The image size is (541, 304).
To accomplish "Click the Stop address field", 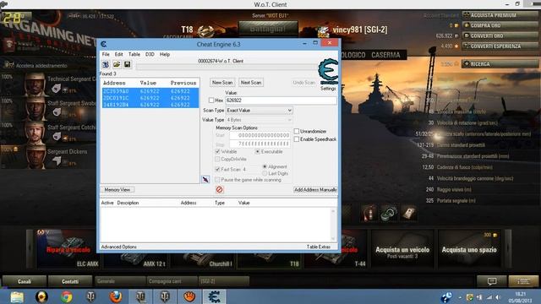I will (x=260, y=144).
